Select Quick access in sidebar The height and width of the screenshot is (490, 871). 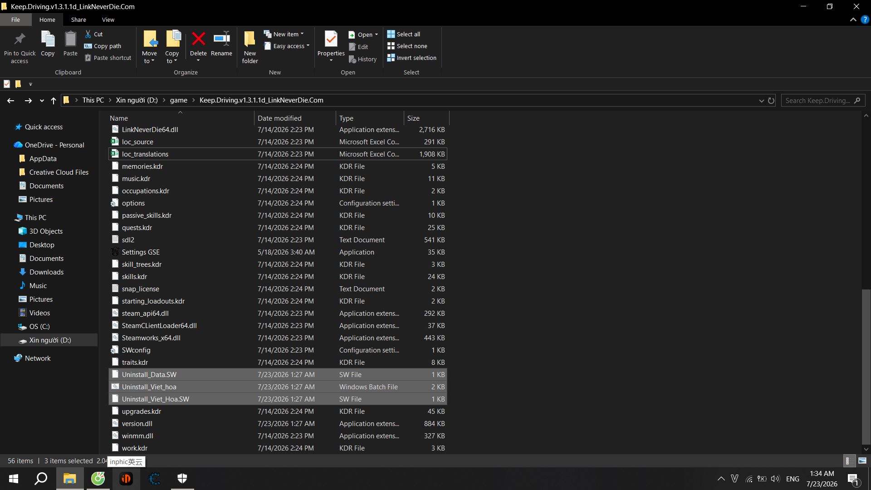coord(44,127)
